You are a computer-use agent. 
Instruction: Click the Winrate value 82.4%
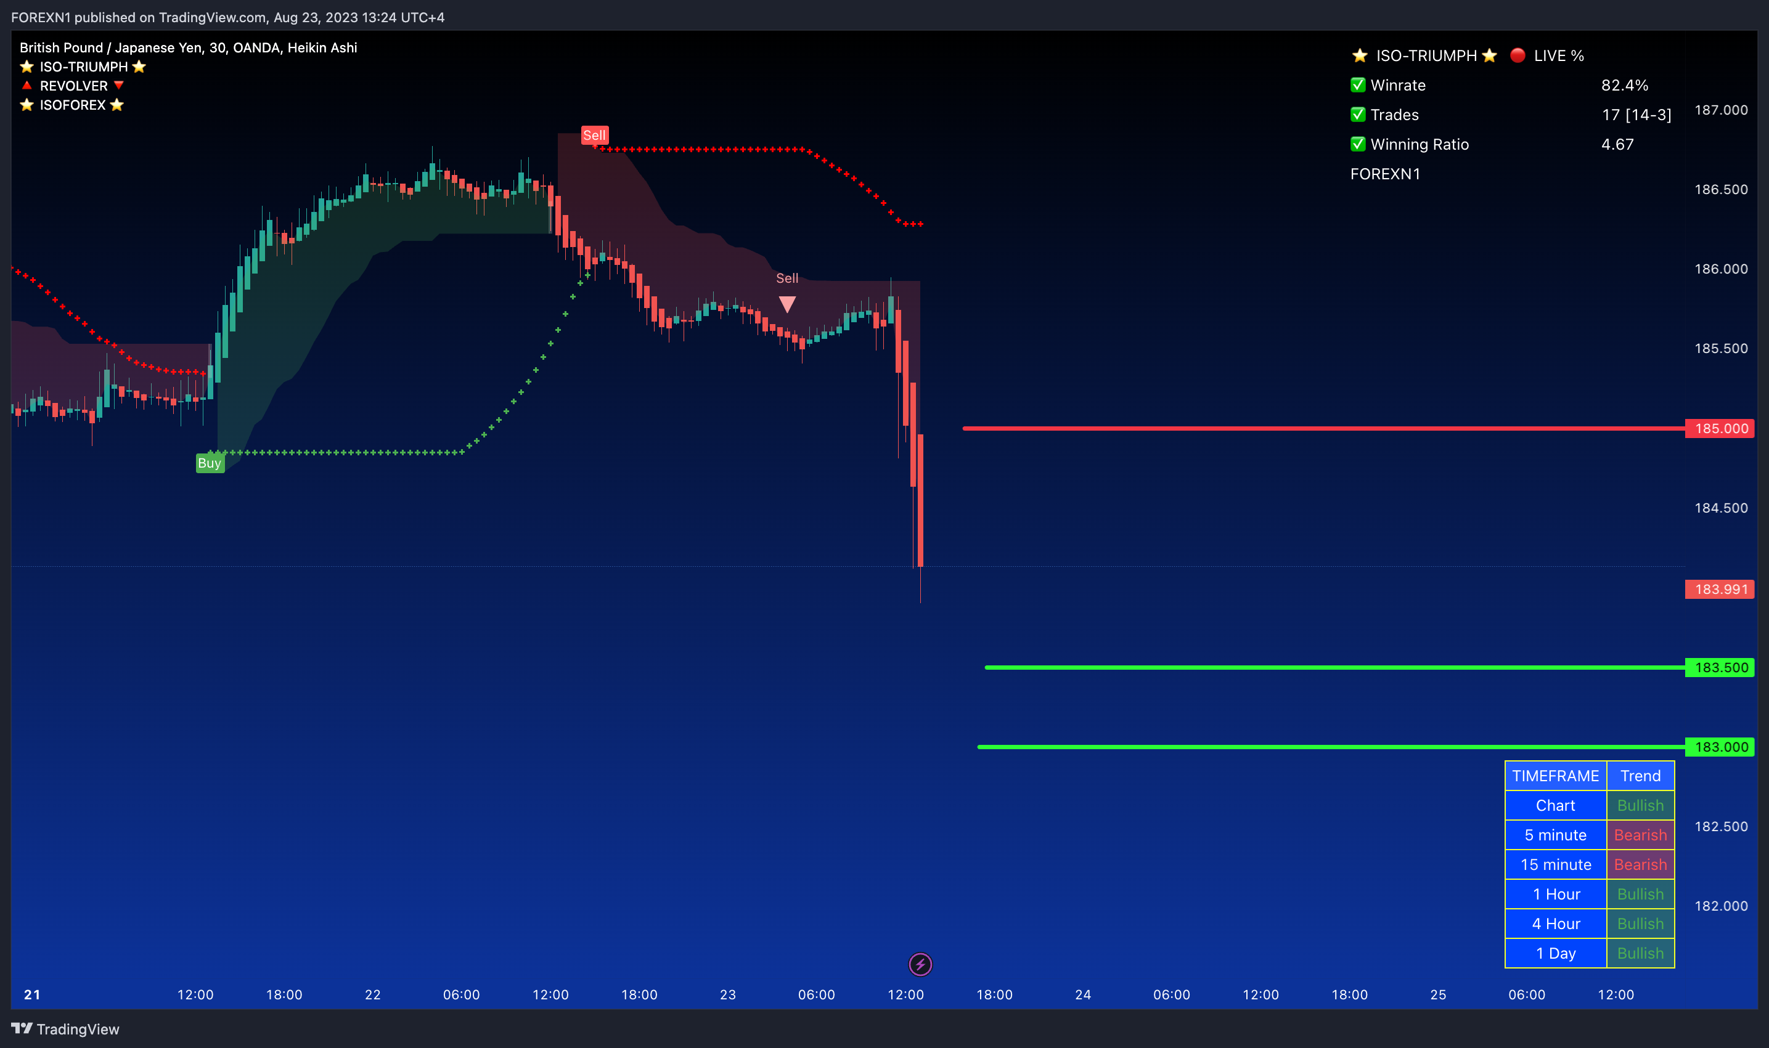pyautogui.click(x=1624, y=85)
